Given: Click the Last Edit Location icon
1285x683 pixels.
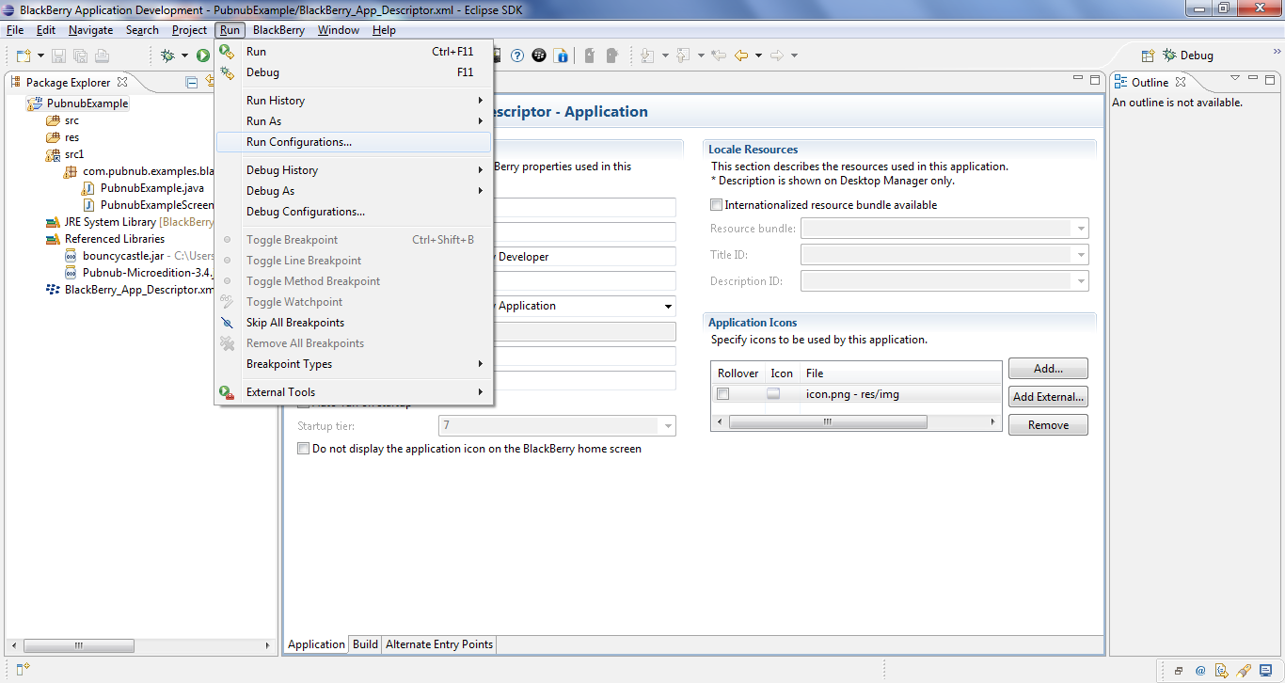Looking at the screenshot, I should click(719, 56).
